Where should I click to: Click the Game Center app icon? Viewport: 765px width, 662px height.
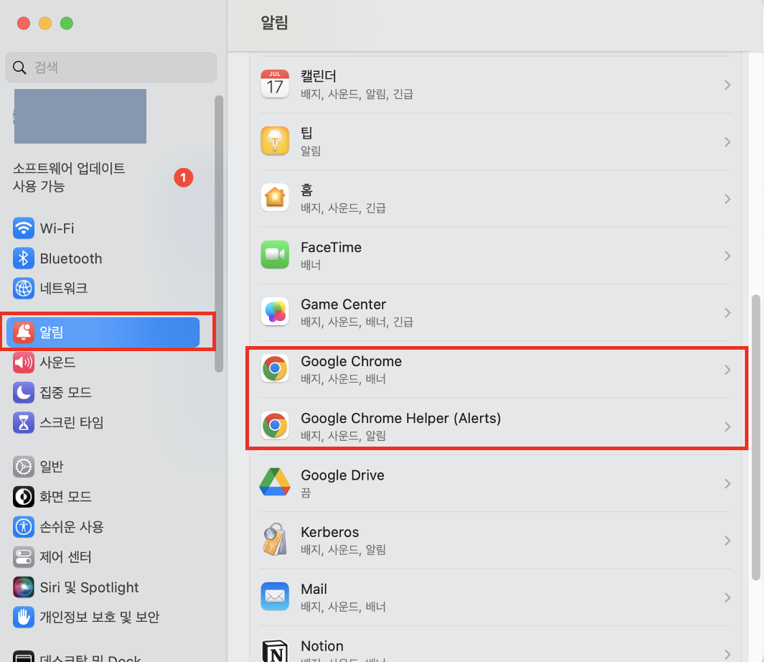point(275,312)
